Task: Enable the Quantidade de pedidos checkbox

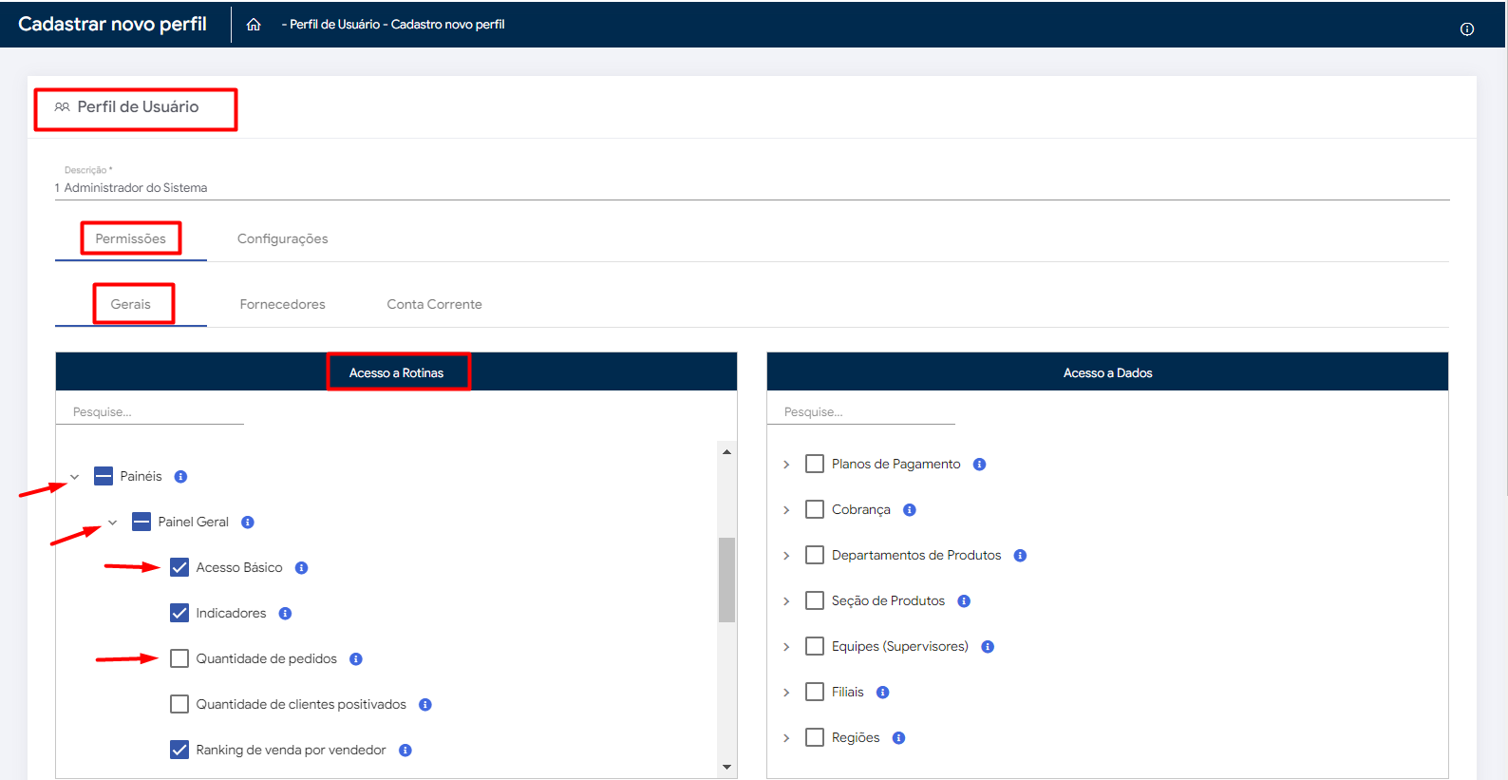Action: point(179,658)
